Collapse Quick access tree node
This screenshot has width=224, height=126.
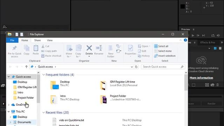click(9, 77)
